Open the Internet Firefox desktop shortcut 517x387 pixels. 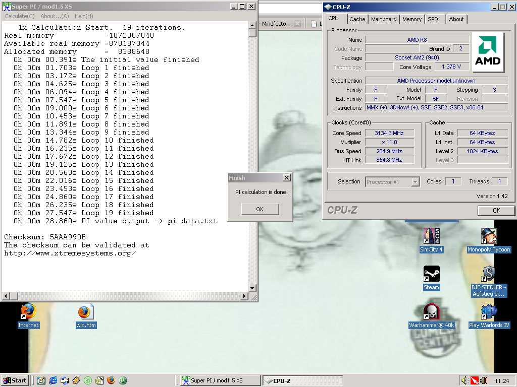click(x=28, y=316)
